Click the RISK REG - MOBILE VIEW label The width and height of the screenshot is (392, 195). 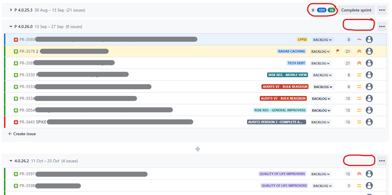[x=288, y=75]
